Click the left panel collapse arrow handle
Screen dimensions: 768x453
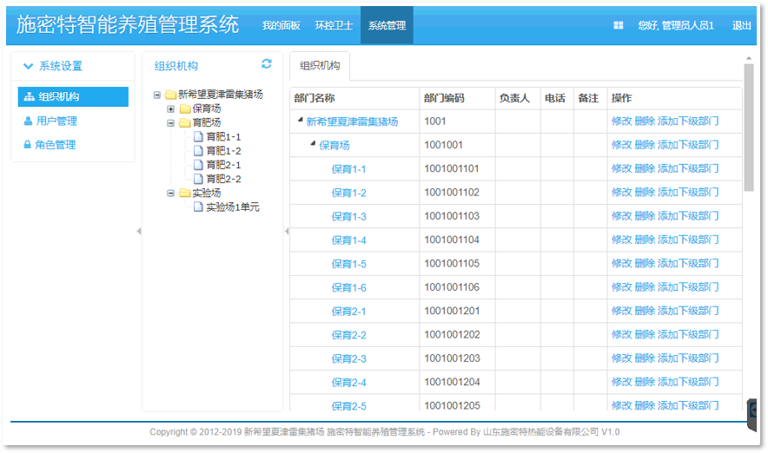[x=138, y=231]
